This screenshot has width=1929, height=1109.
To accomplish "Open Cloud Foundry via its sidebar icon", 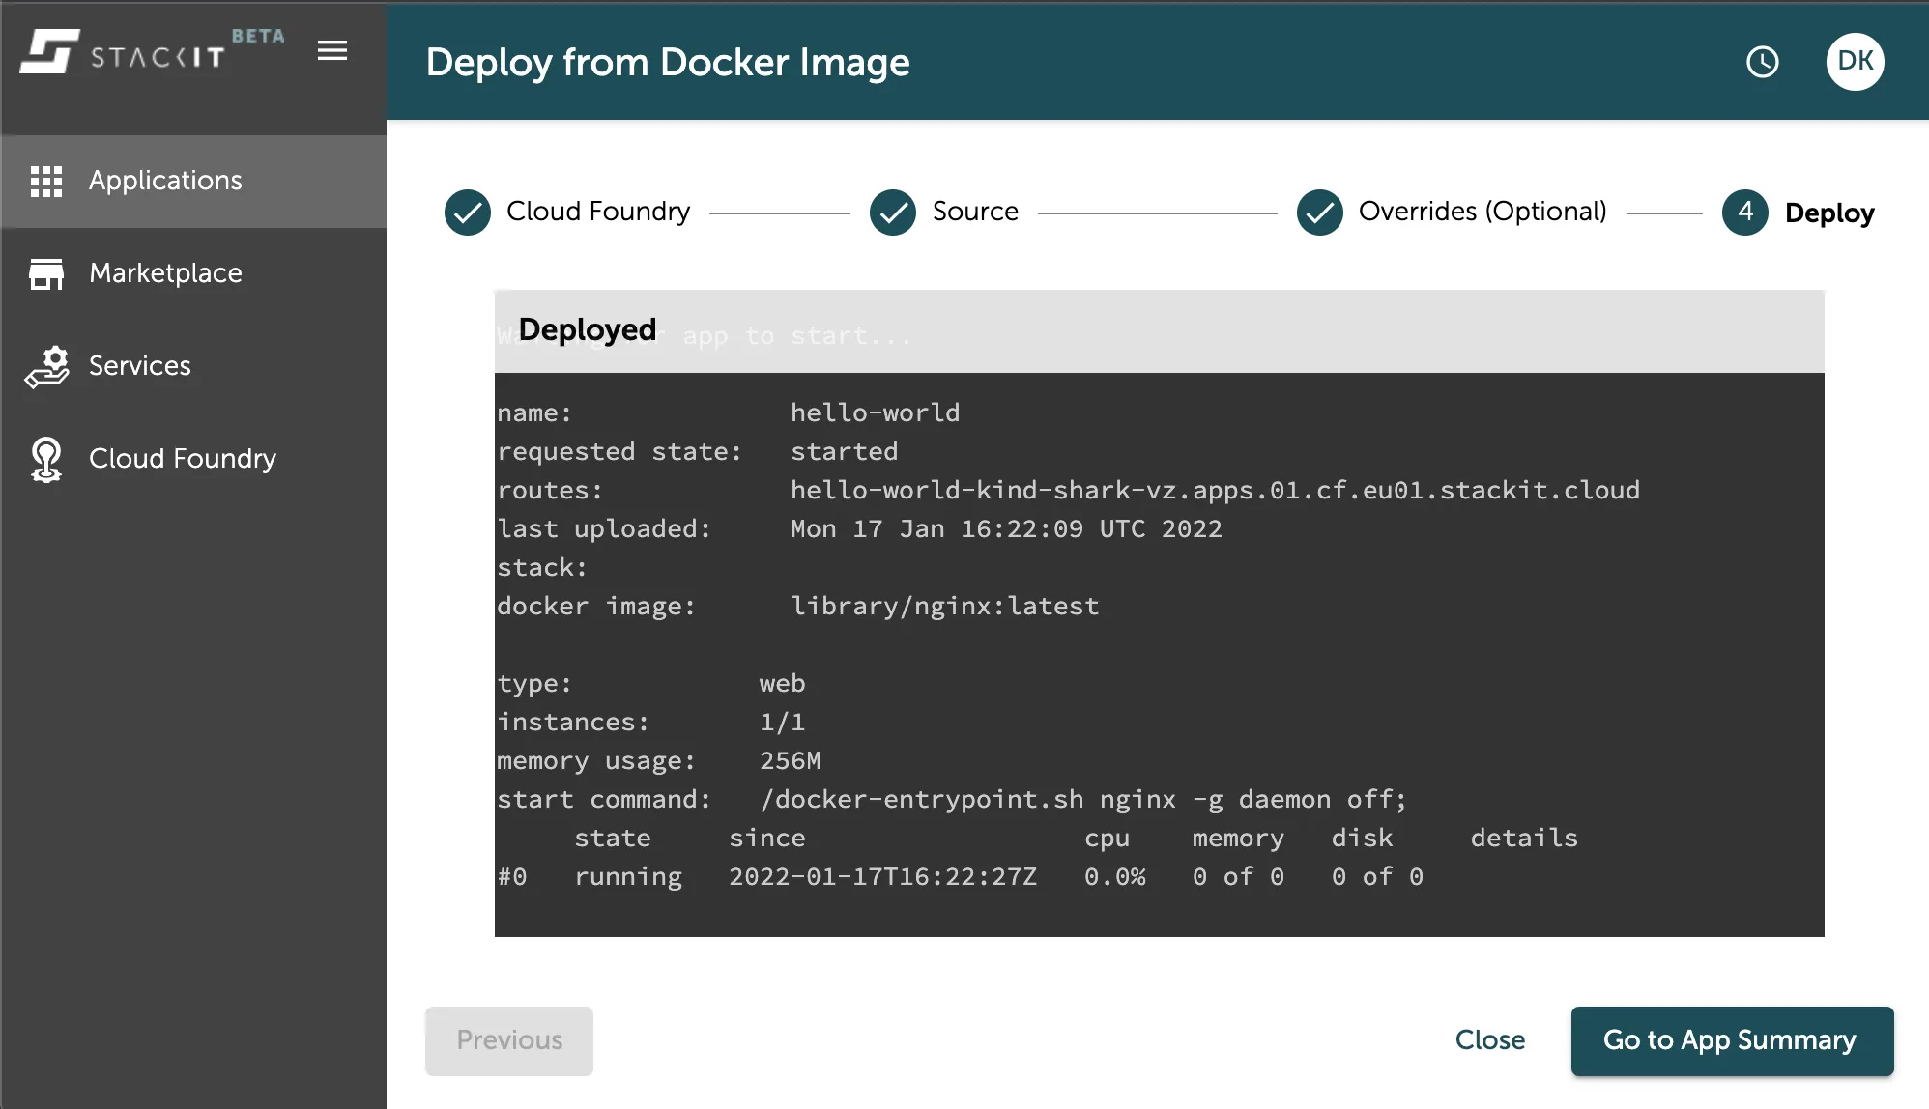I will [47, 458].
